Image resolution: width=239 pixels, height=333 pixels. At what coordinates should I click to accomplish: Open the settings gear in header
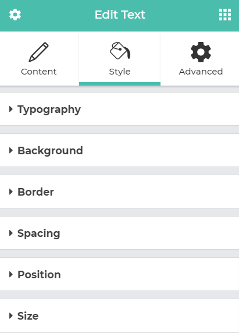[15, 15]
